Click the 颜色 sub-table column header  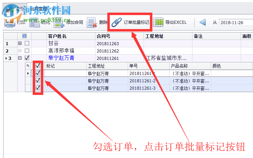click(x=232, y=66)
